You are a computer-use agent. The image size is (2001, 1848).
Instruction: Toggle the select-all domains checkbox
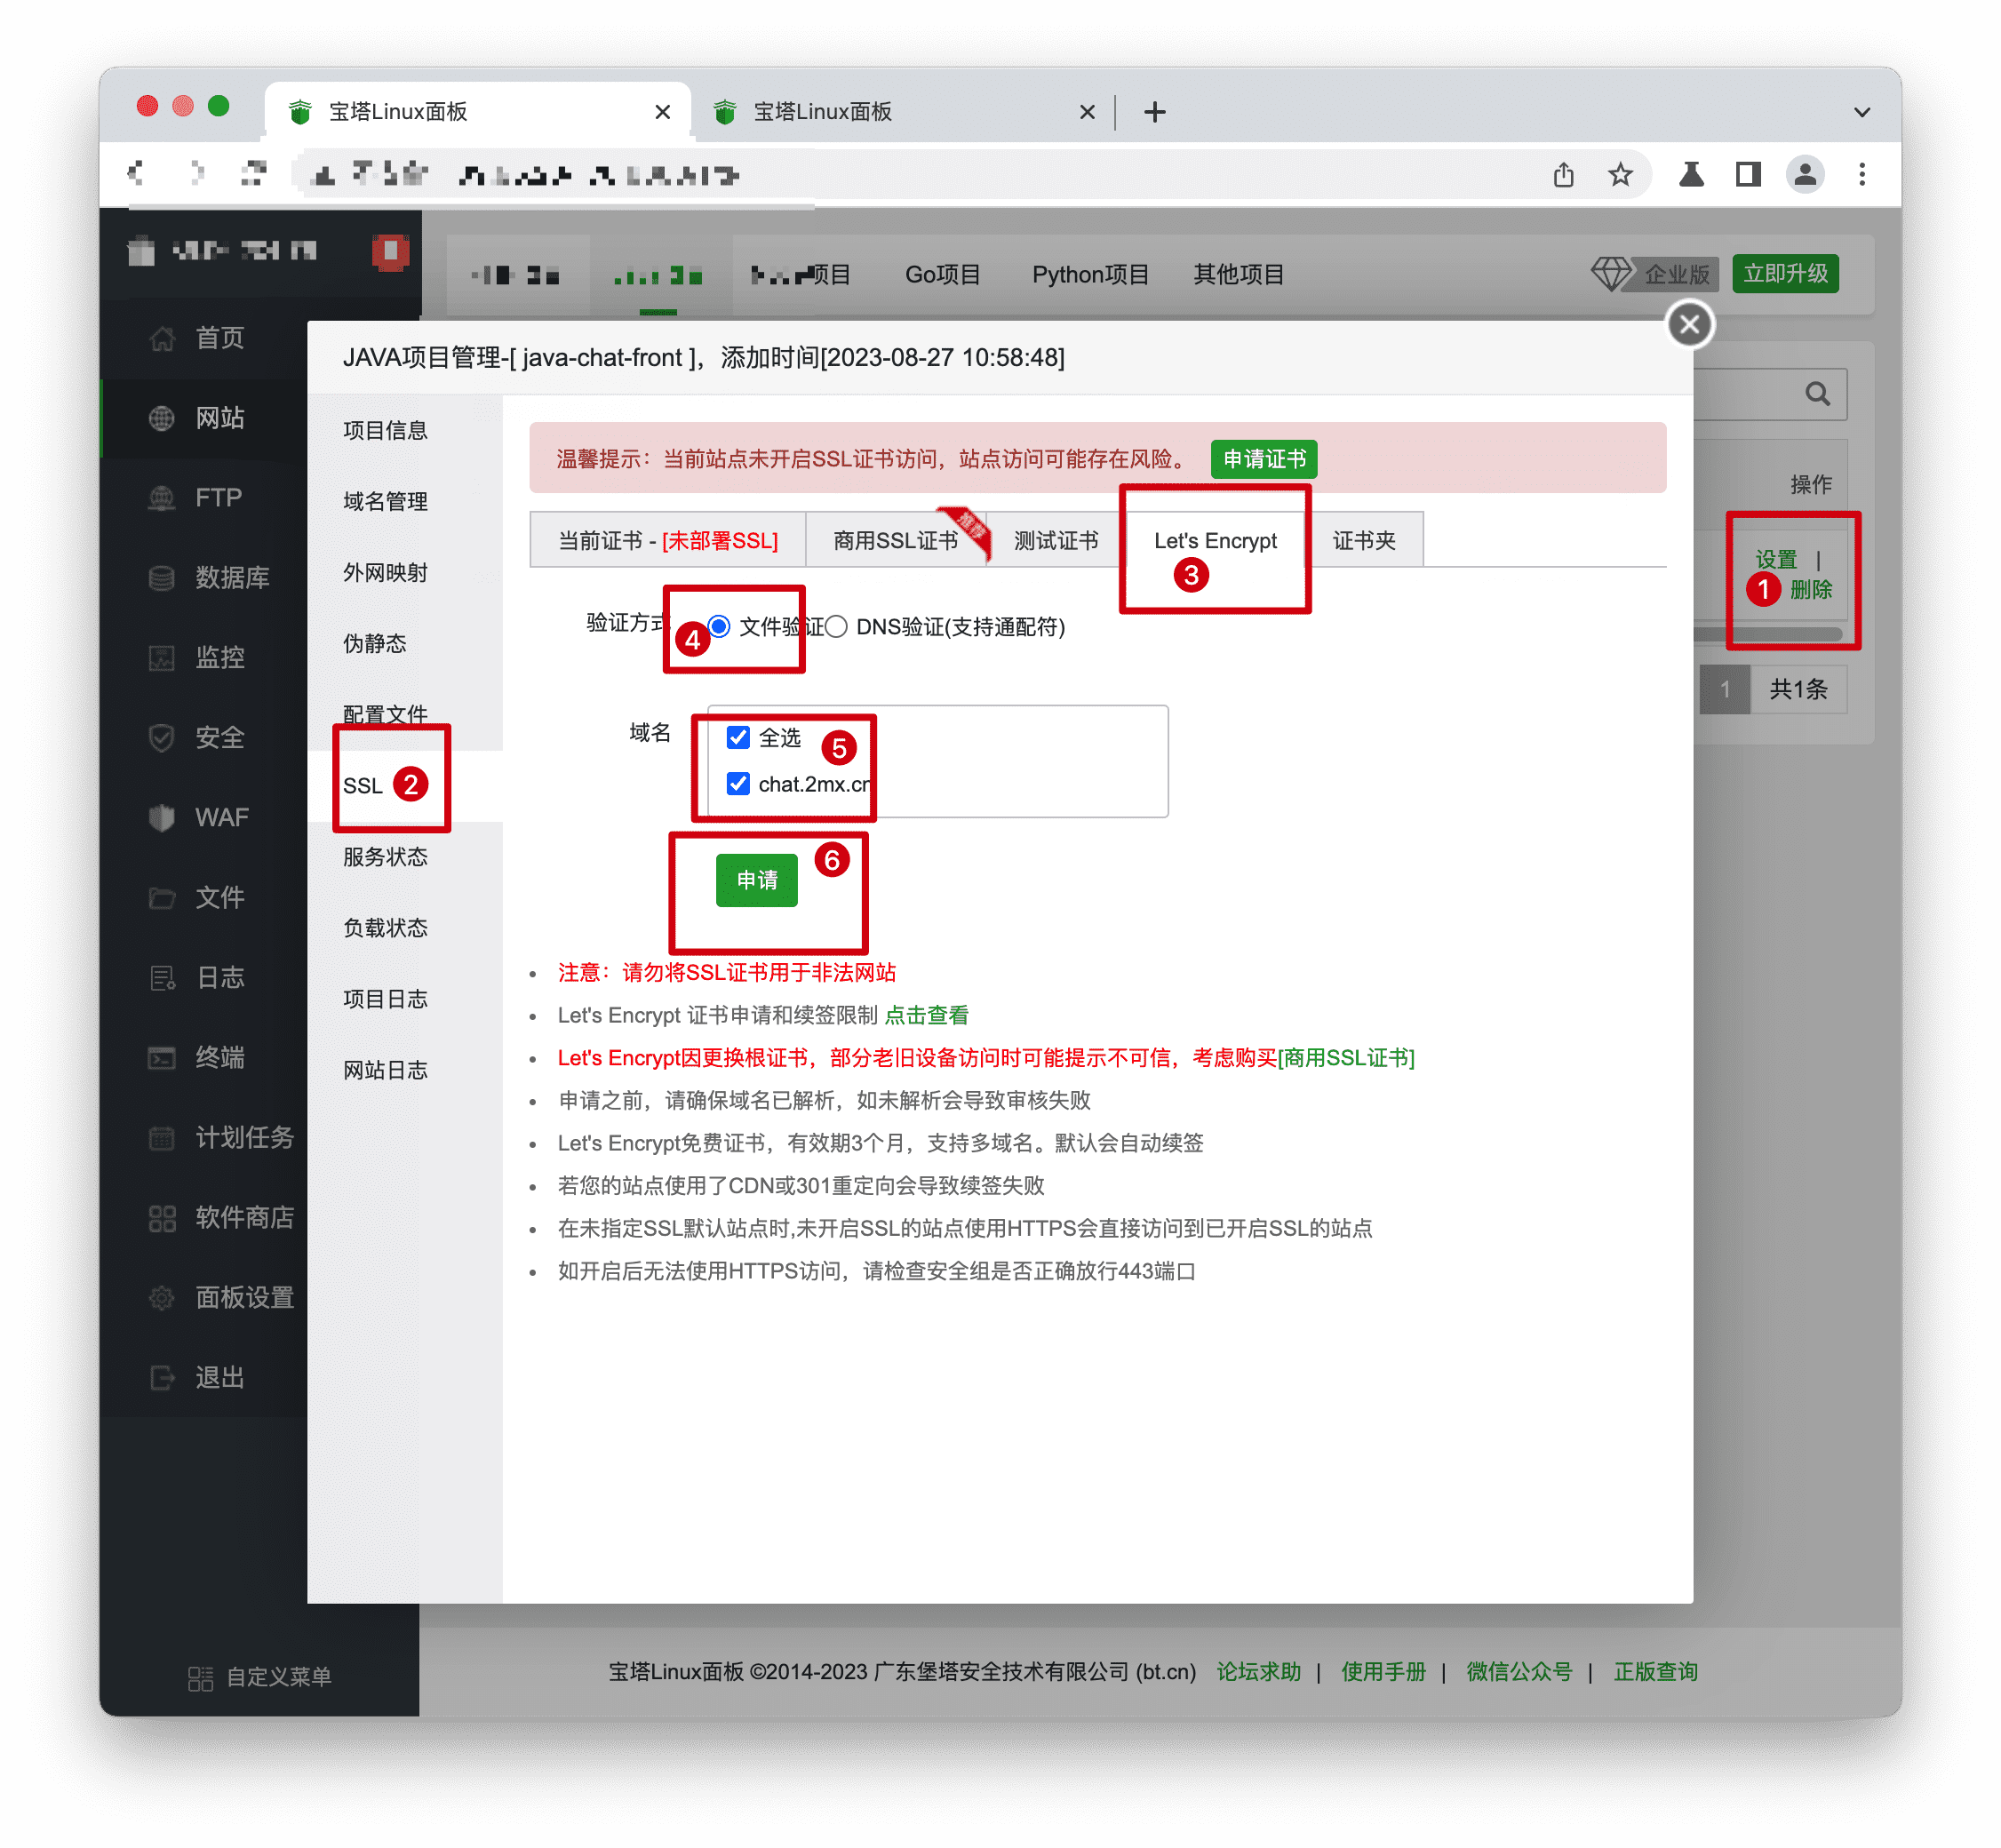coord(738,737)
